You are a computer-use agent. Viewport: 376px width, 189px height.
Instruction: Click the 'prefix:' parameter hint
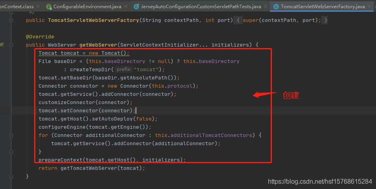coord(124,70)
